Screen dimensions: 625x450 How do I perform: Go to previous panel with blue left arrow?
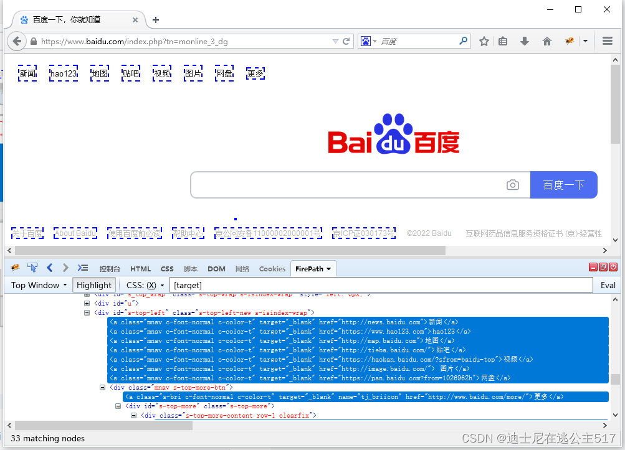(49, 268)
